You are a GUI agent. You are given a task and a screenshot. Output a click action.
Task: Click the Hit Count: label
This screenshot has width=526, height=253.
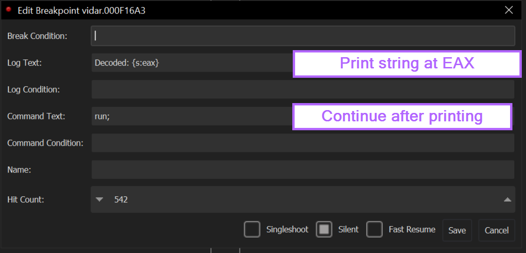(25, 200)
